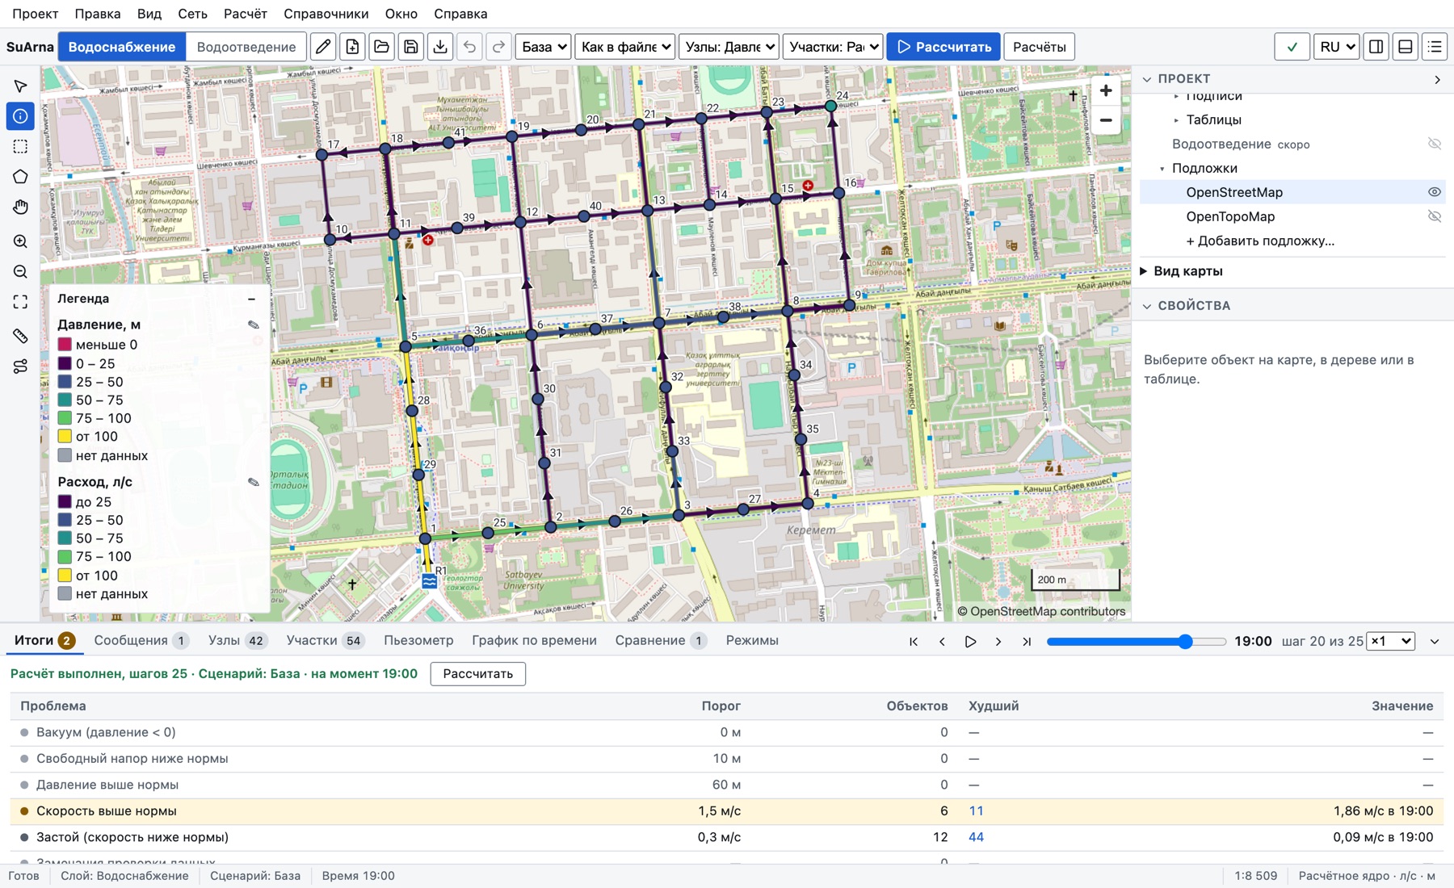Click the zoom out magnifier tool
This screenshot has width=1454, height=888.
tap(20, 272)
